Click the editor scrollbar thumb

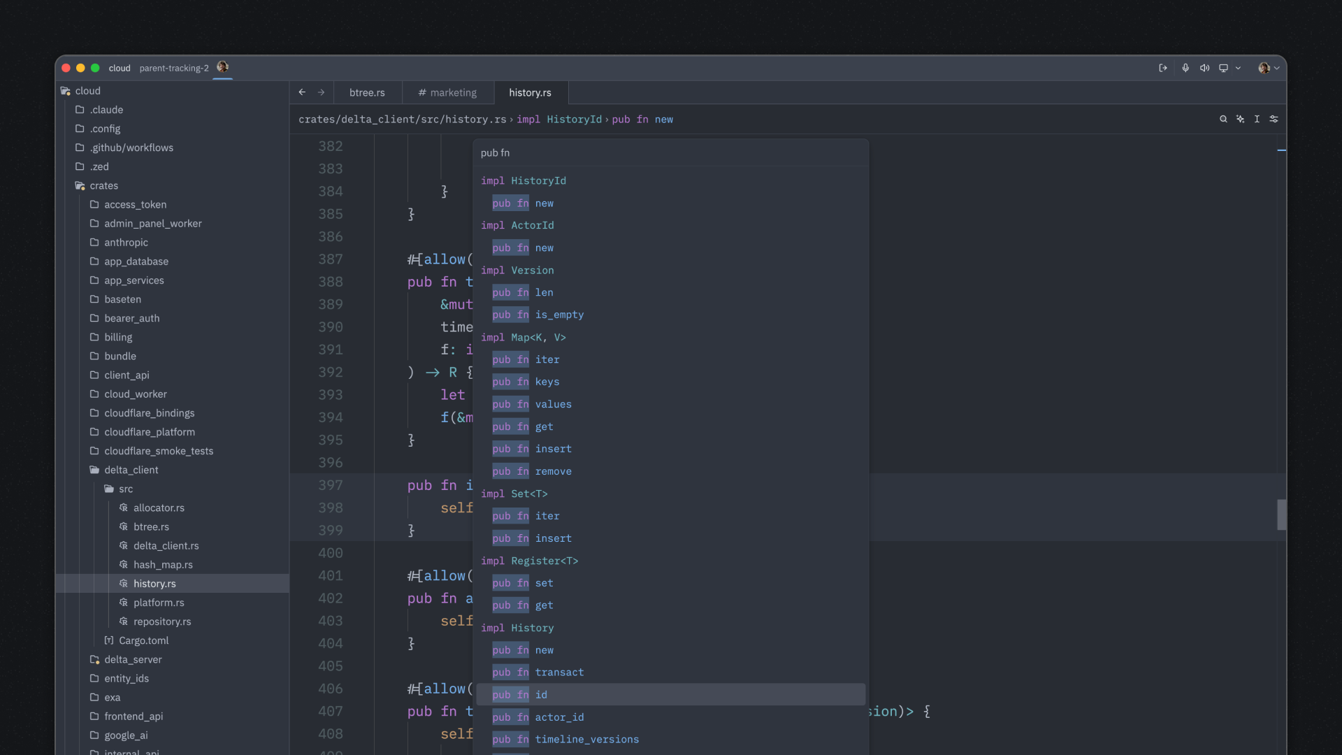pyautogui.click(x=1281, y=515)
